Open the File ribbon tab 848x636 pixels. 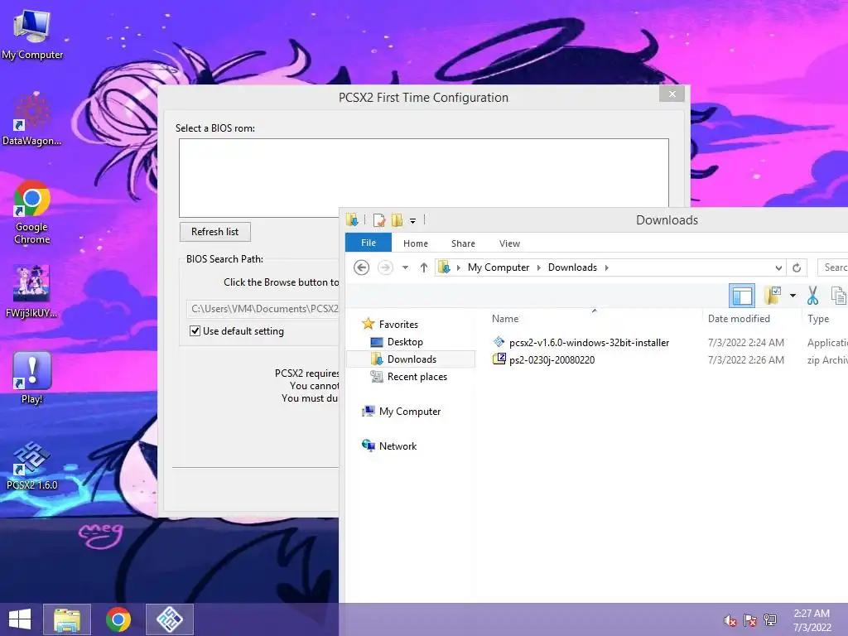coord(369,243)
